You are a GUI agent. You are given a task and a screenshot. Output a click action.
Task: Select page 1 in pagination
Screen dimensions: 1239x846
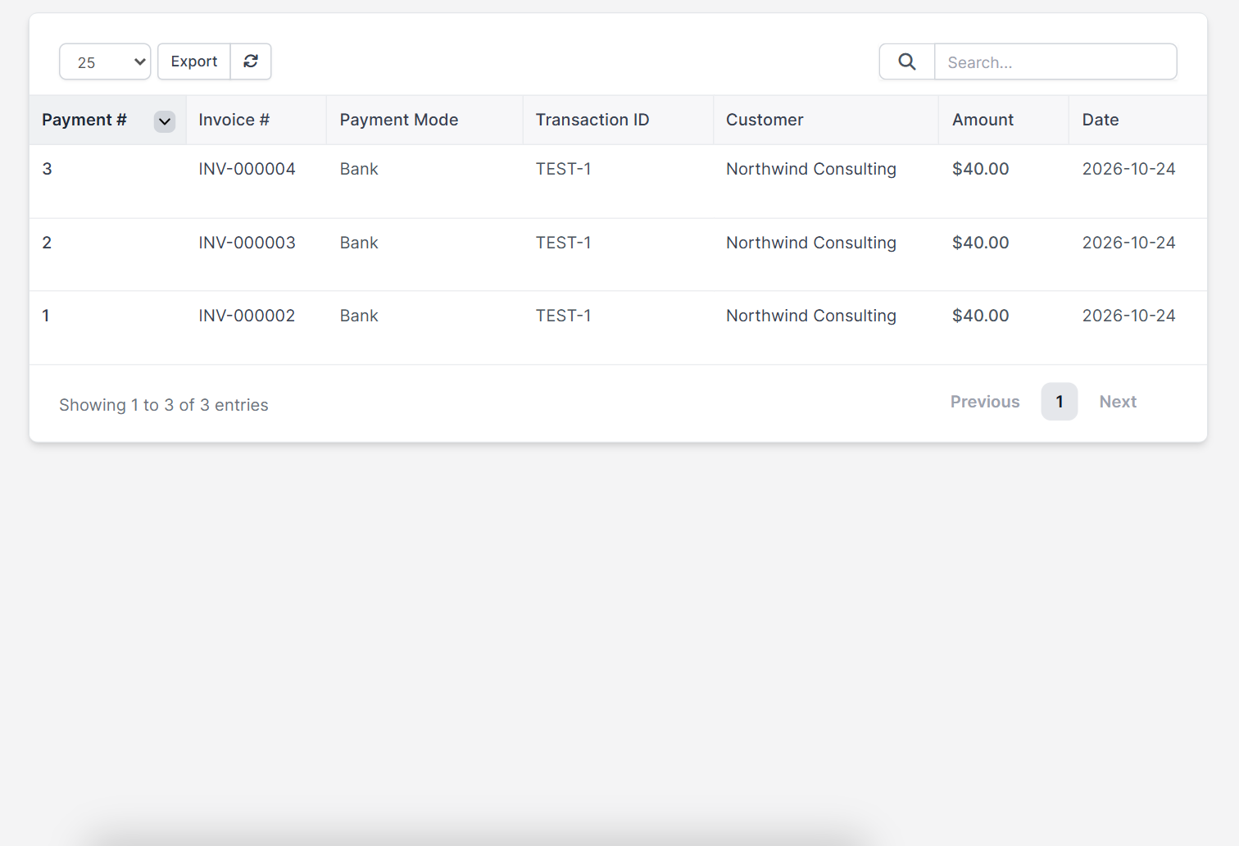(x=1060, y=402)
